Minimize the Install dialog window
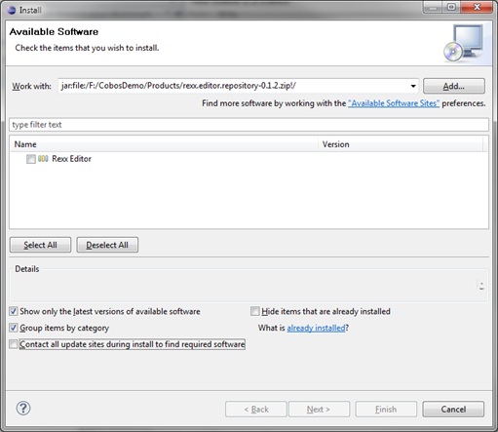Image resolution: width=498 pixels, height=432 pixels. click(x=433, y=7)
